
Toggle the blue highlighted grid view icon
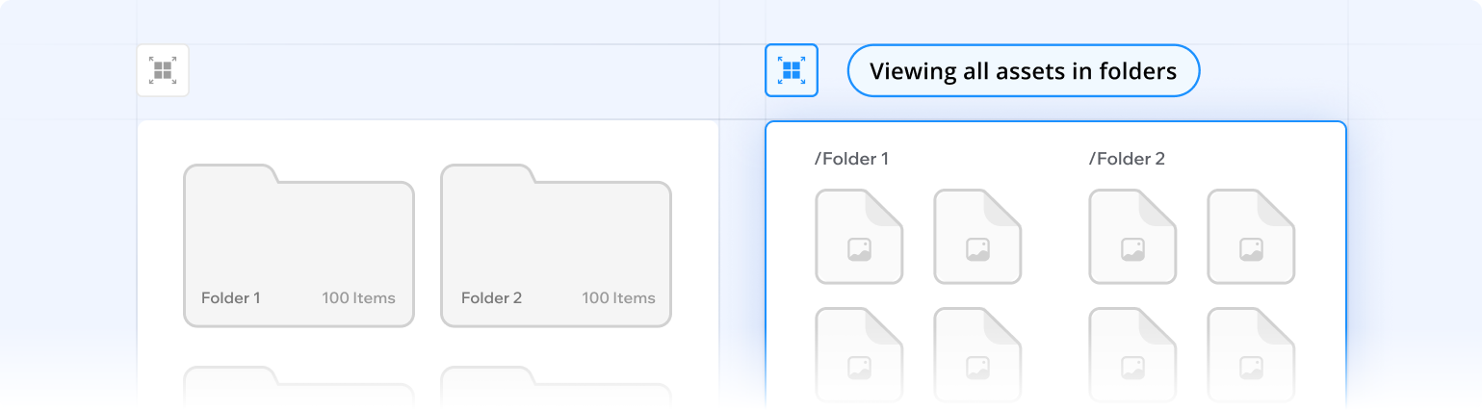click(792, 70)
